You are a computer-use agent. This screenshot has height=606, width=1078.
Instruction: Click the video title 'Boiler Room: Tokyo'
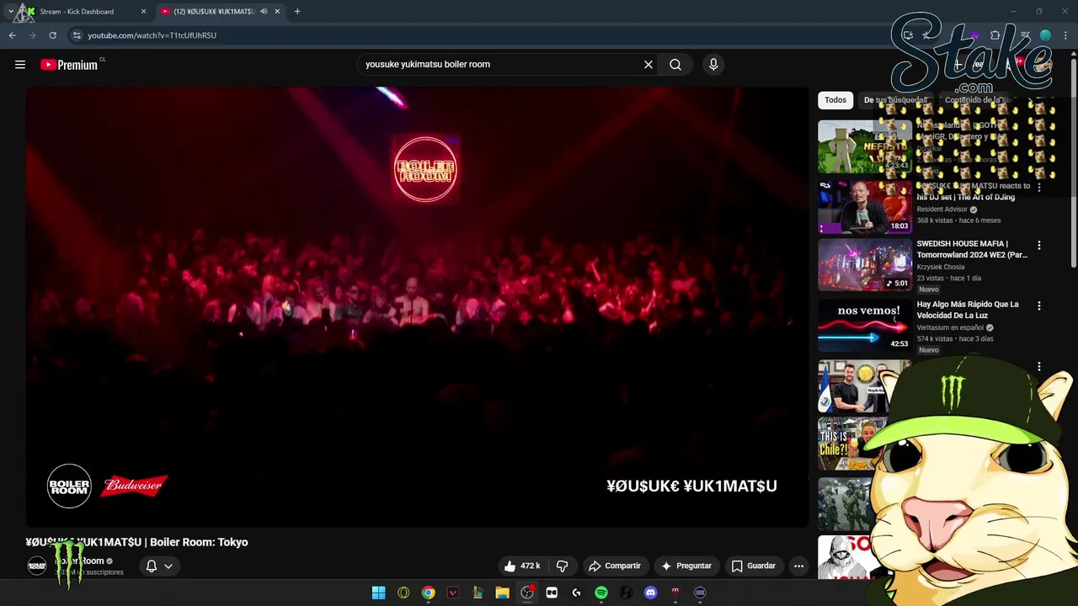click(x=199, y=542)
